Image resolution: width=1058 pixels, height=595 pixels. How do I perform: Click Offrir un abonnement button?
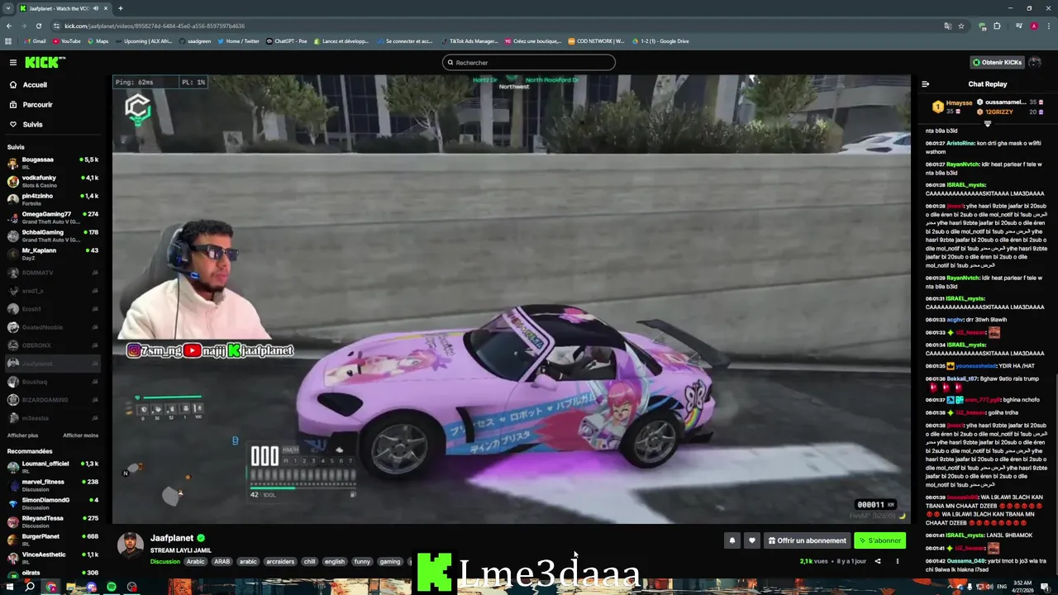[x=807, y=540]
